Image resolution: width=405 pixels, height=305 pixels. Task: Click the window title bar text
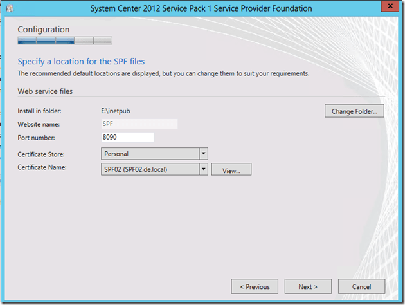(202, 8)
